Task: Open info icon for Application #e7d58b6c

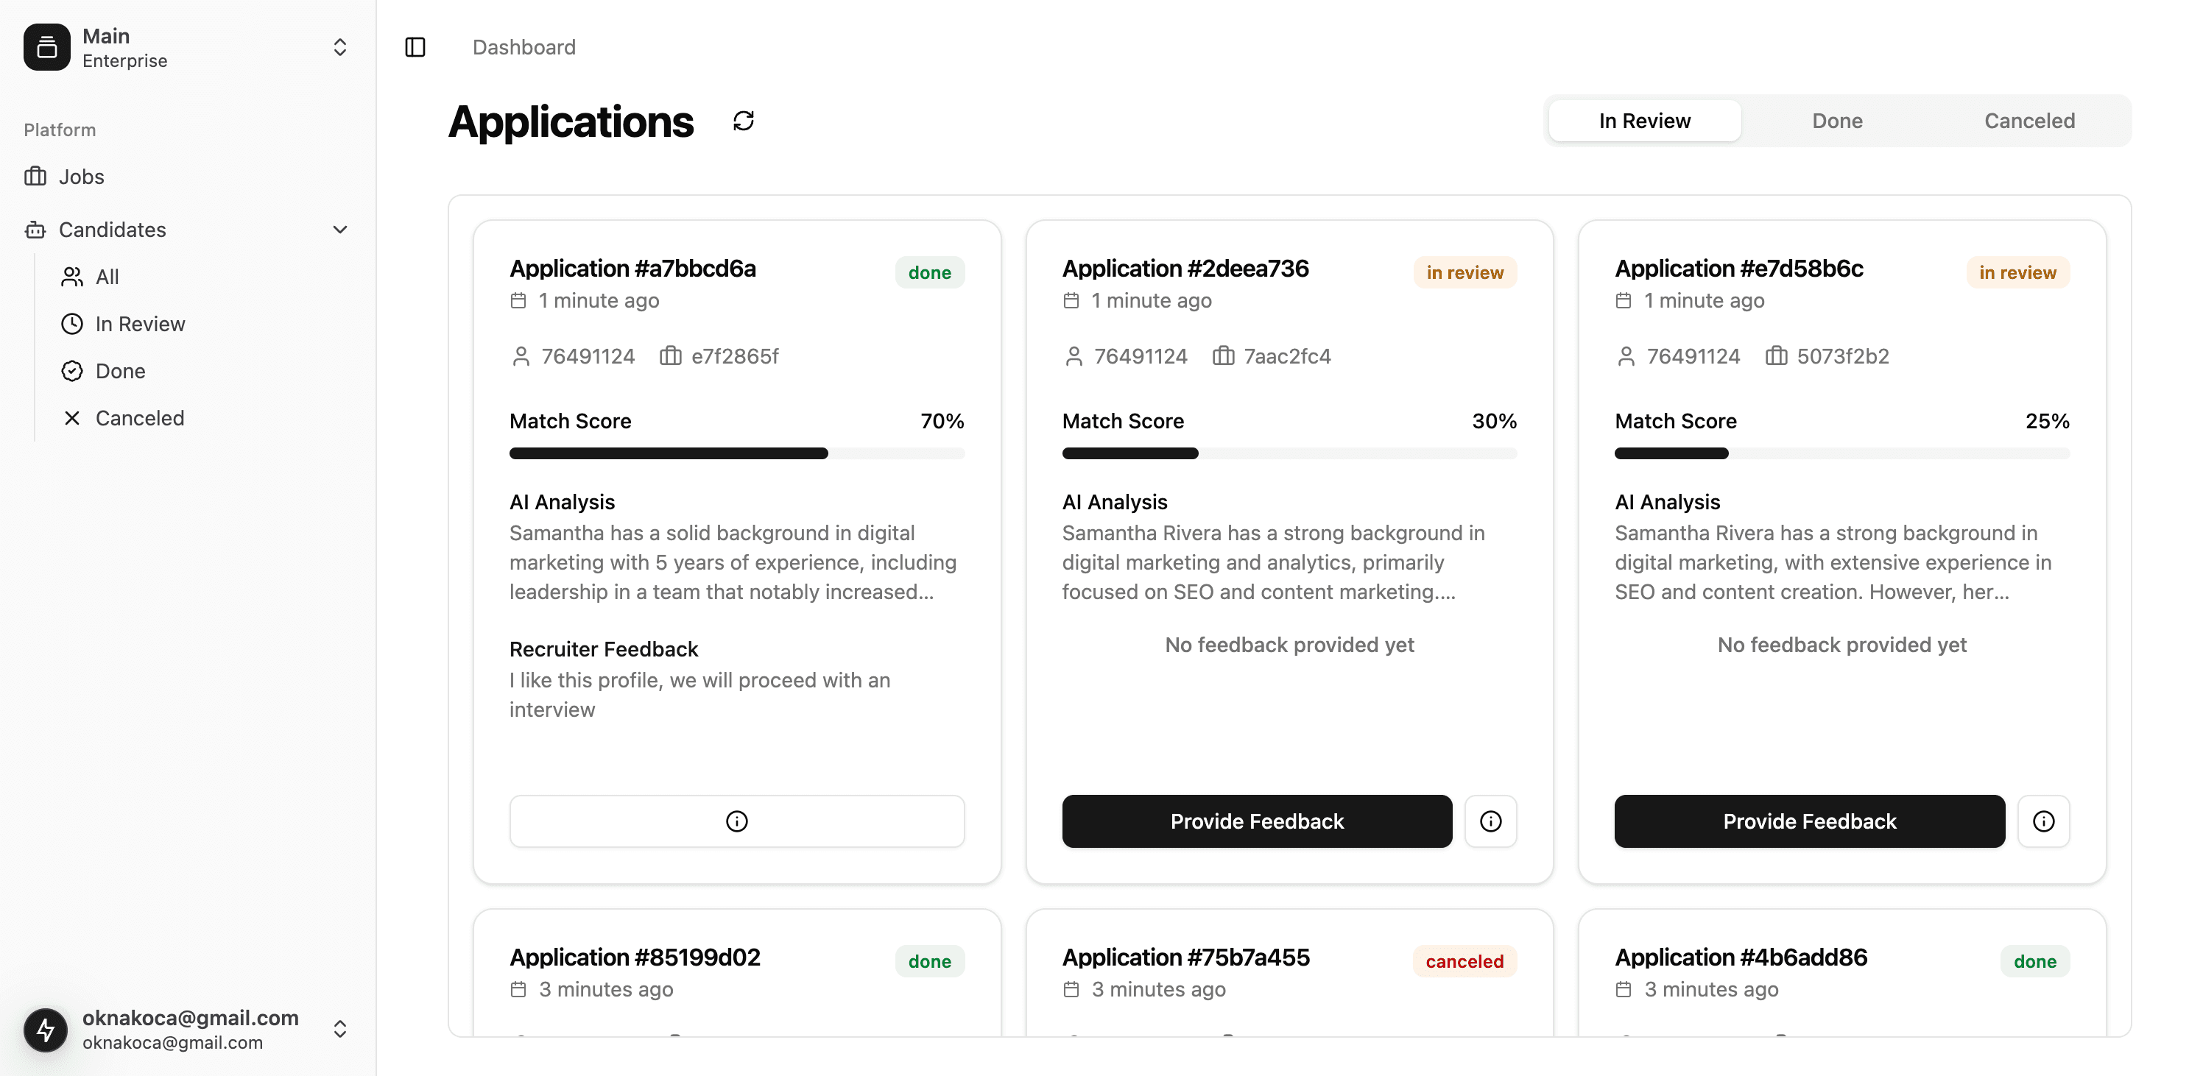Action: tap(2042, 821)
